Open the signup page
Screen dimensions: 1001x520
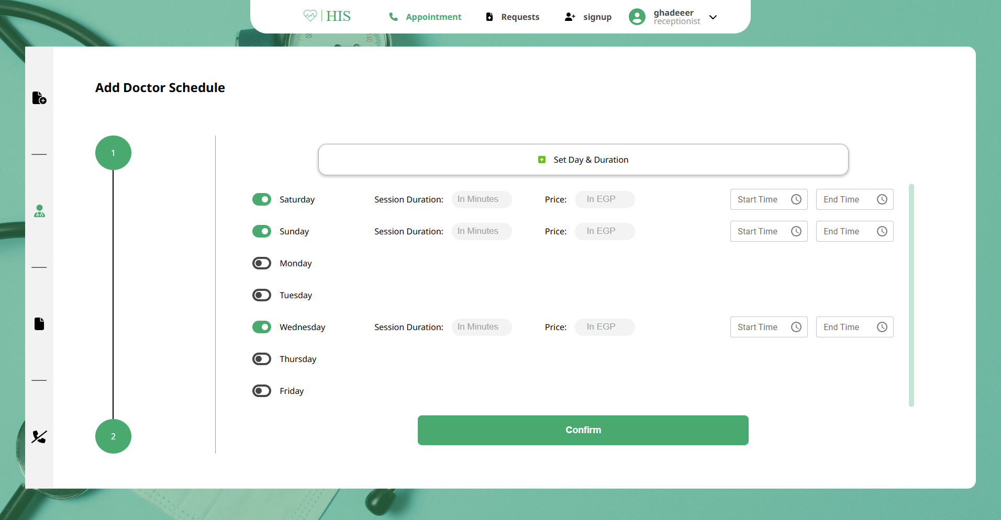coord(597,17)
